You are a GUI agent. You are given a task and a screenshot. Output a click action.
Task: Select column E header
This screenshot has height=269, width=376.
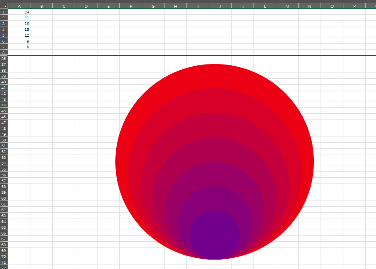coord(108,6)
